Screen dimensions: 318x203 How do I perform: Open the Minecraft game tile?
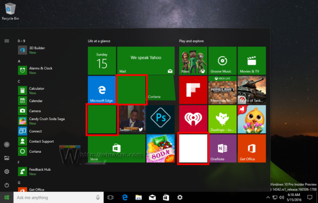click(222, 90)
